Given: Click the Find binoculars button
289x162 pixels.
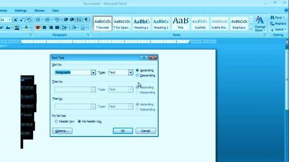Looking at the screenshot, I should [x=277, y=18].
